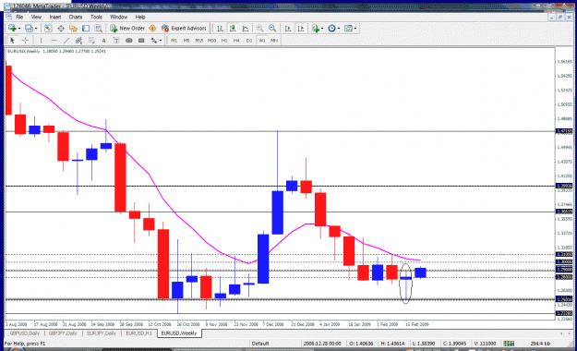Toggle Chart Shift icon
Screen dimensions: 577x351
coord(301,29)
